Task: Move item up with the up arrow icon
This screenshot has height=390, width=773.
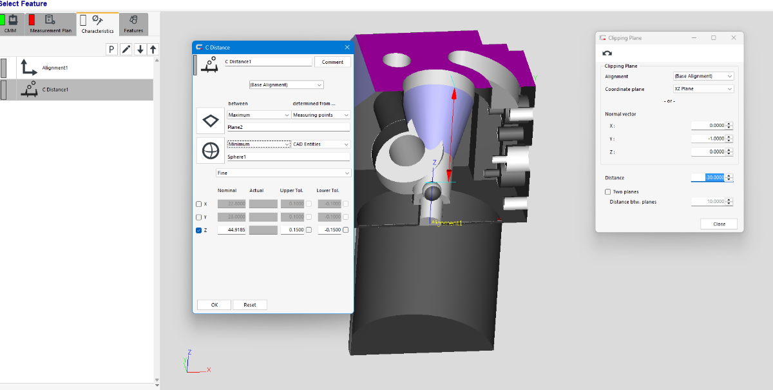Action: [x=153, y=50]
